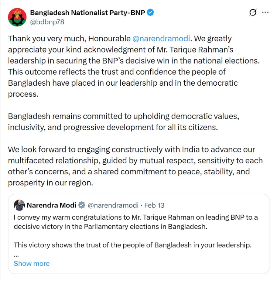Viewport: 277px width, 281px height.
Task: Click the ellipsis in the quoted tweet
Action: 16,255
